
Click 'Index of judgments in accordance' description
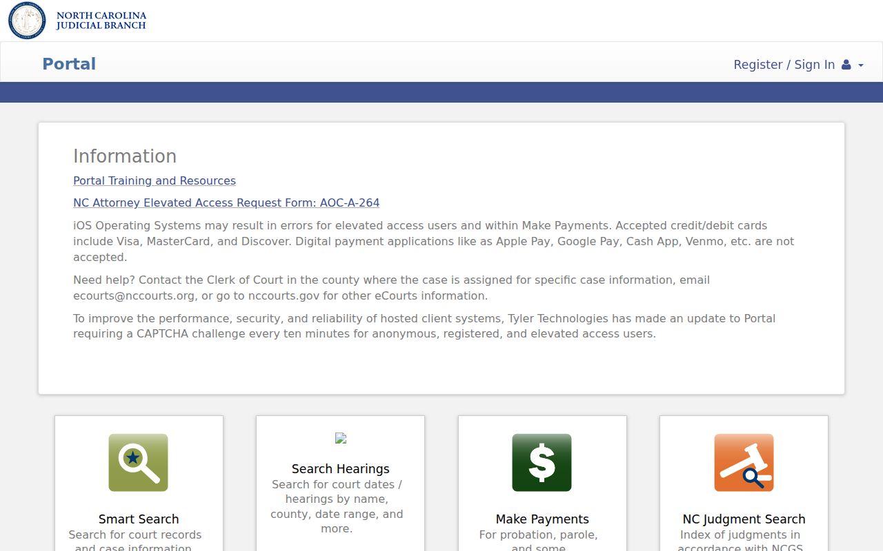pyautogui.click(x=740, y=541)
